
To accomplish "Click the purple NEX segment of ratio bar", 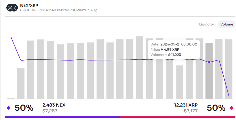I will [x=62, y=117].
